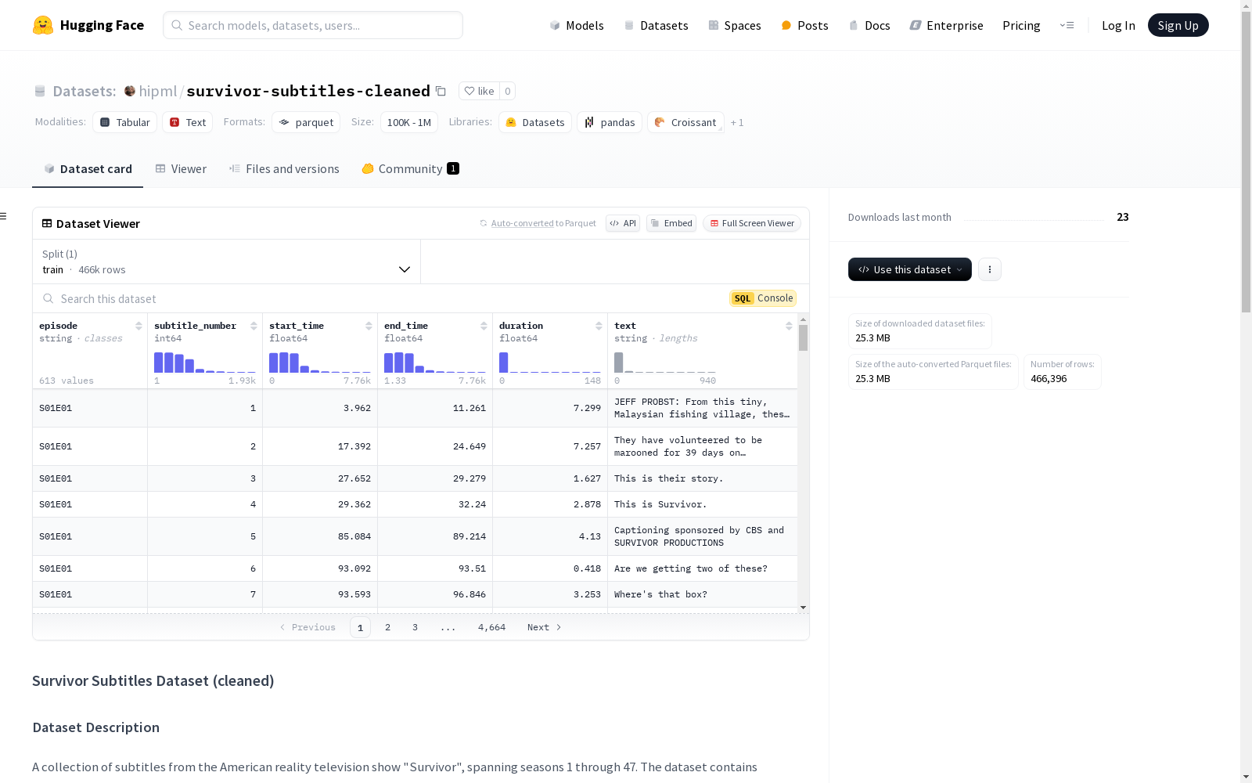Select the Text modality tag
Image resolution: width=1252 pixels, height=783 pixels.
point(188,122)
